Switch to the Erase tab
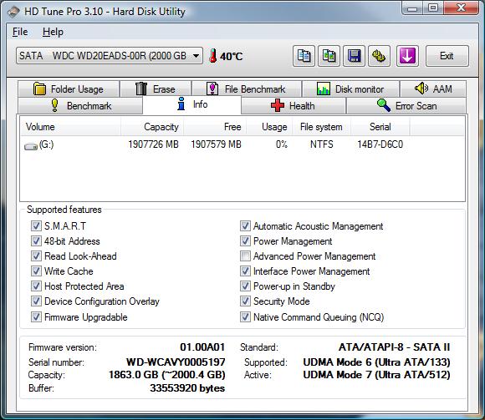Screen dimensions: 485x420 pos(156,89)
